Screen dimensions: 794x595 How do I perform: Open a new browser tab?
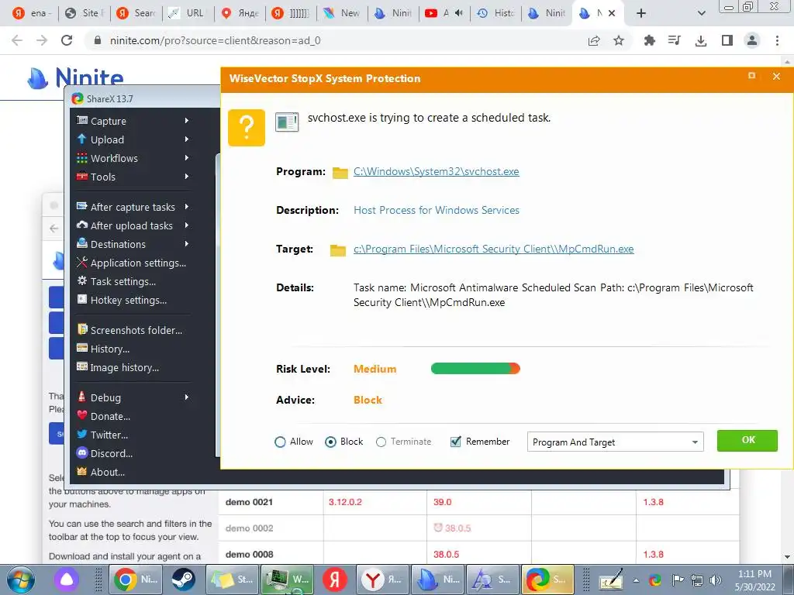click(x=641, y=13)
